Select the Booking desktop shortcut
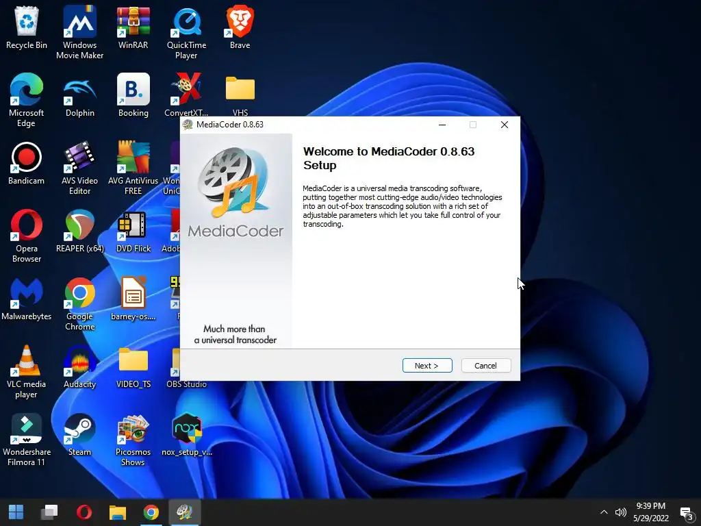Image resolution: width=701 pixels, height=526 pixels. (x=133, y=95)
